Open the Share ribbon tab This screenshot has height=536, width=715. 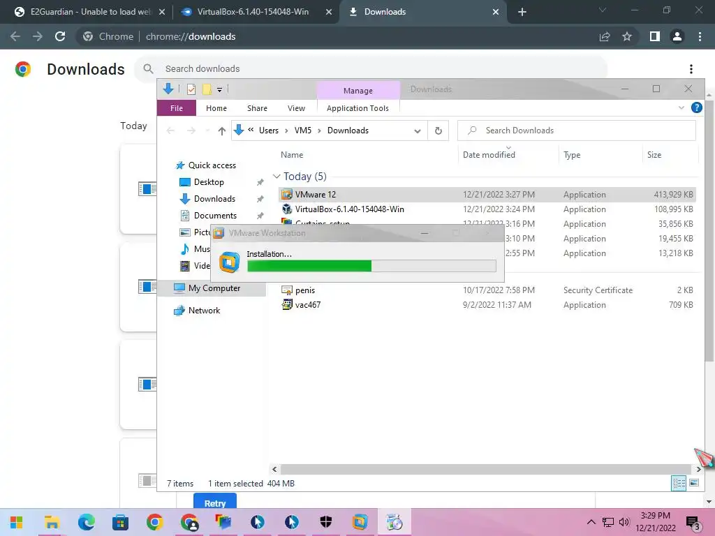[257, 108]
